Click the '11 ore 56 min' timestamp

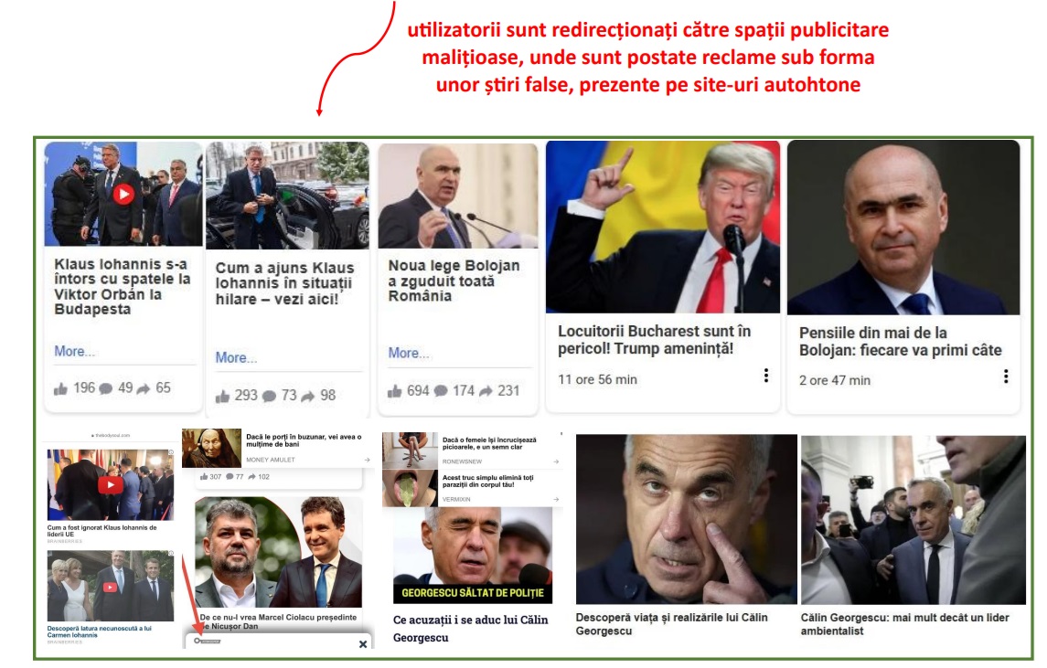[x=597, y=380]
